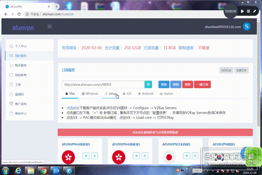Open a new browser tab with plus
262x175 pixels.
(57, 7)
